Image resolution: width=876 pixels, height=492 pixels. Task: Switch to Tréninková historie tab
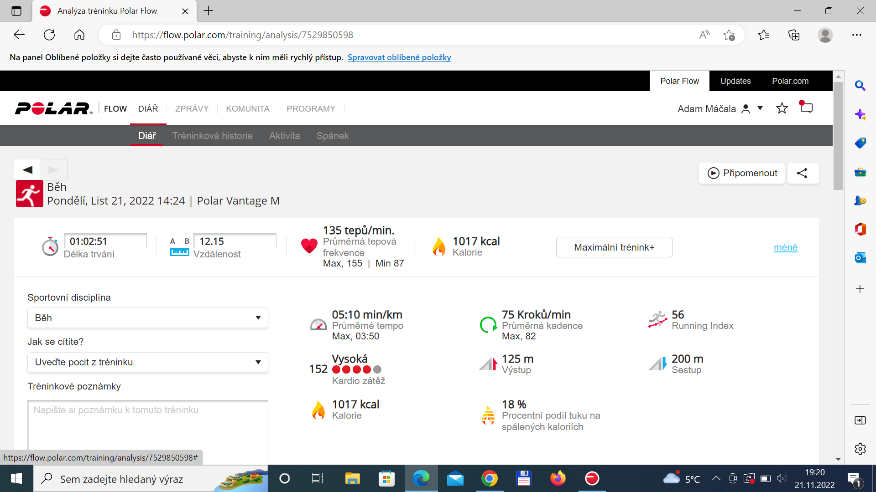tap(212, 136)
